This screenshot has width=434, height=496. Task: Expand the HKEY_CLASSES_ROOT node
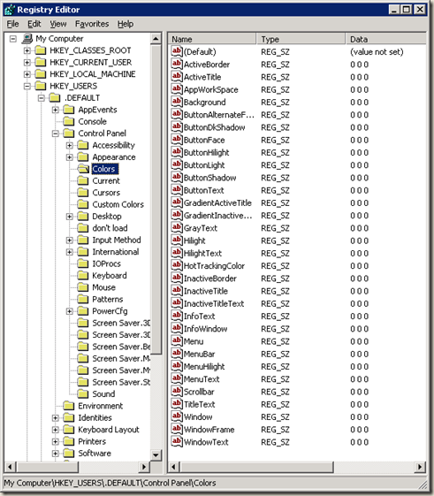[27, 50]
